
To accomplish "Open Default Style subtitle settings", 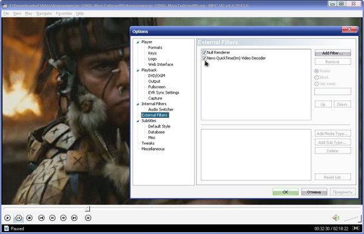I will (x=159, y=126).
